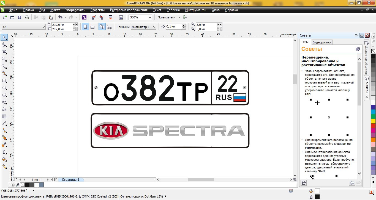
Task: Click the Import icon
Action: point(94,17)
